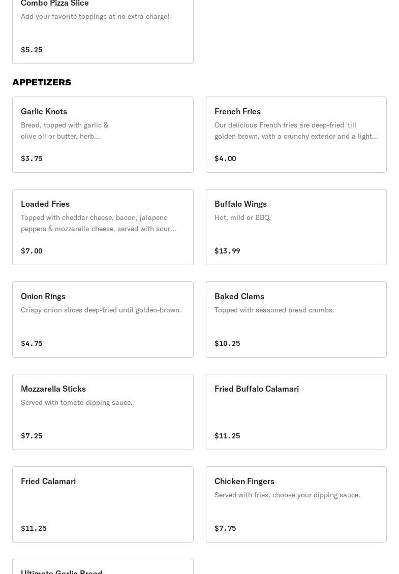Click the Ultimate Garlic Bread title

62,571
